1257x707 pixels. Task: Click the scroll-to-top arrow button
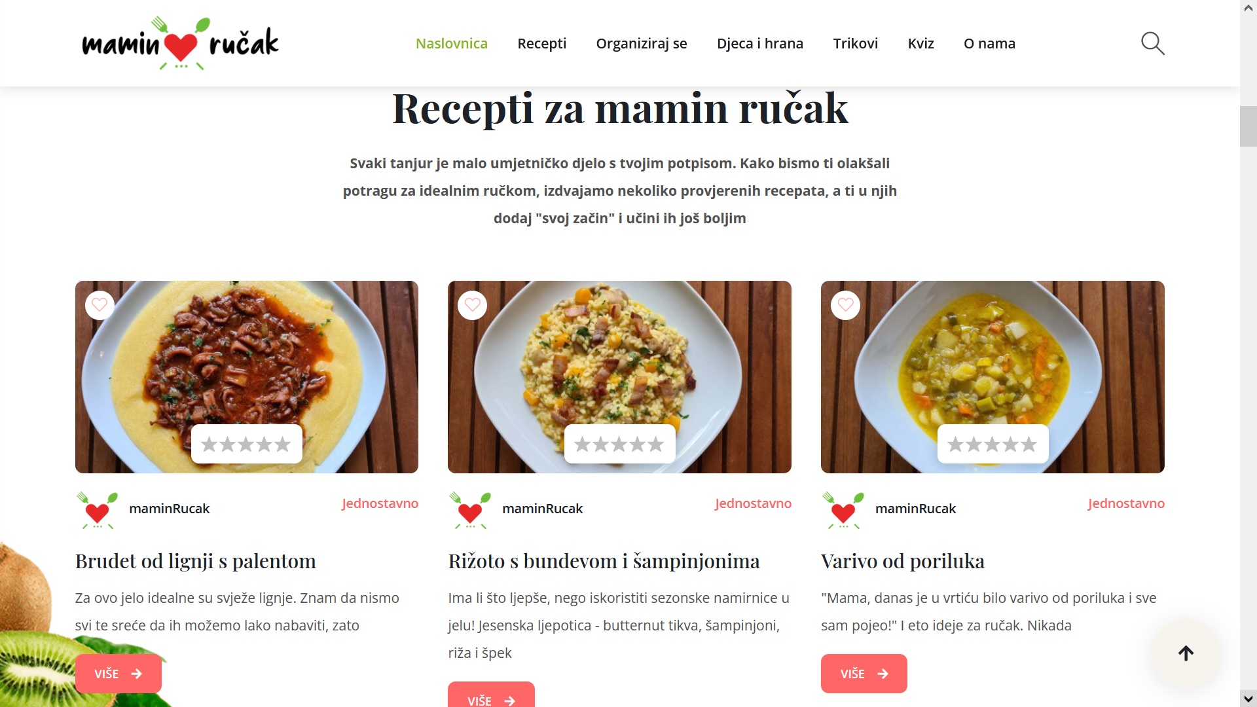coord(1186,653)
